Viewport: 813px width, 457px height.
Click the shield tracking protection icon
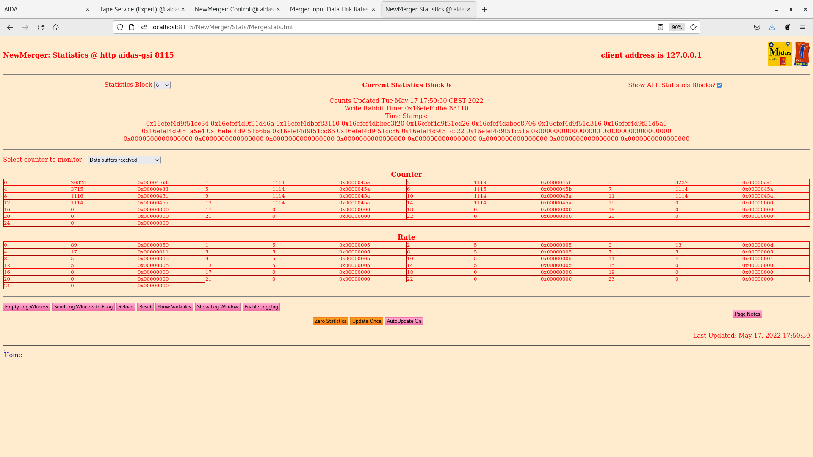pos(120,27)
